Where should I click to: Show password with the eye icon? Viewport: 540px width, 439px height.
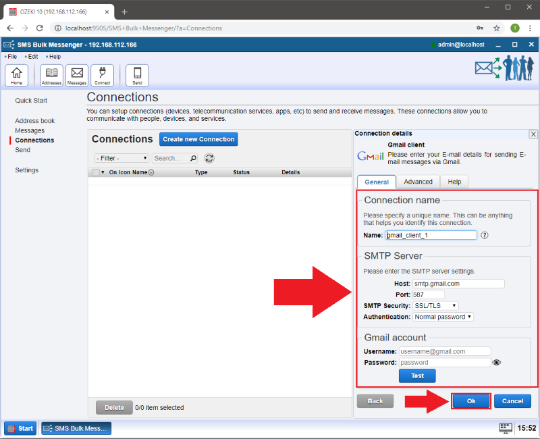coord(497,363)
